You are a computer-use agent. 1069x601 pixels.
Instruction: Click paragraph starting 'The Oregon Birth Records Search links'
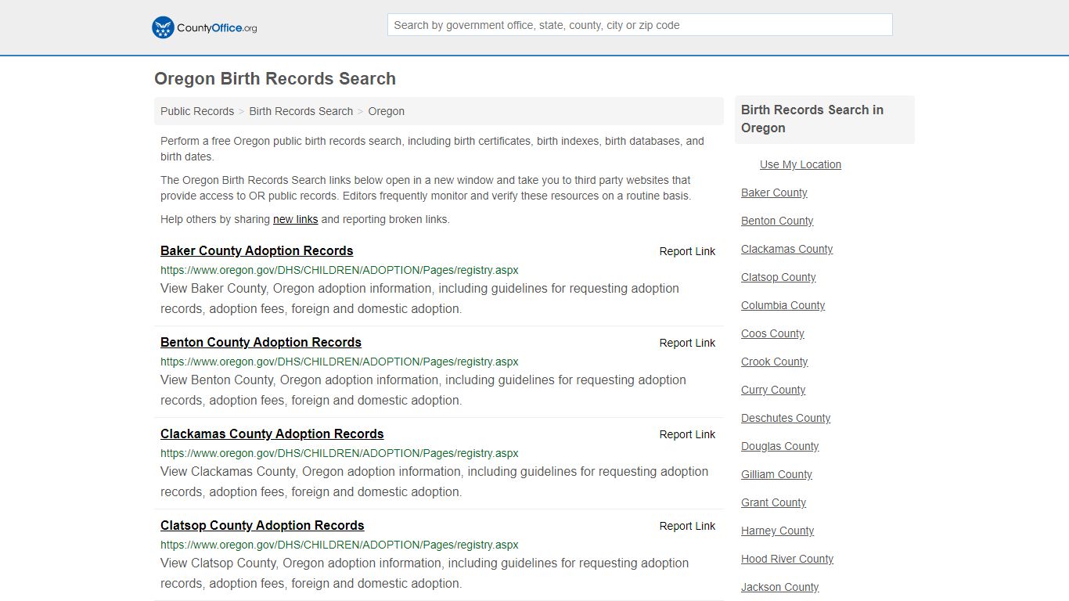tap(426, 188)
